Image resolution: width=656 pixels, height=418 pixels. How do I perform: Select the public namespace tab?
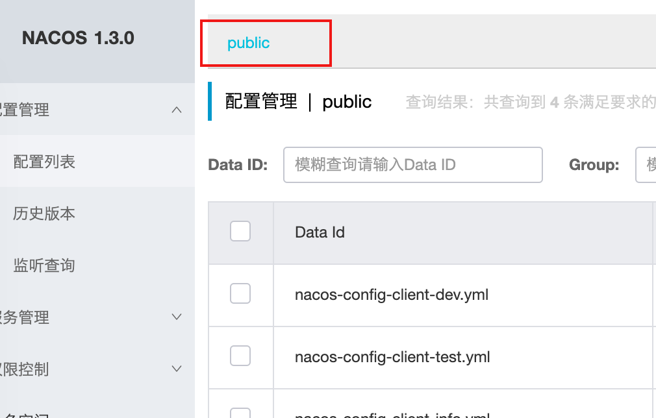[249, 43]
